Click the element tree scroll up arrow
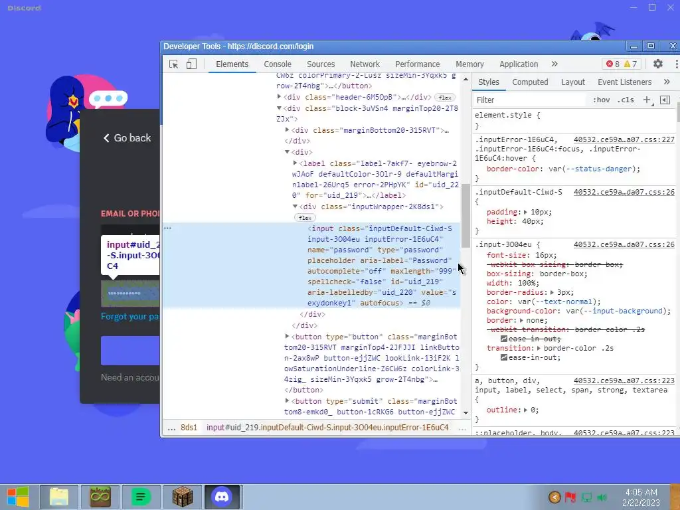The height and width of the screenshot is (510, 680). [466, 80]
